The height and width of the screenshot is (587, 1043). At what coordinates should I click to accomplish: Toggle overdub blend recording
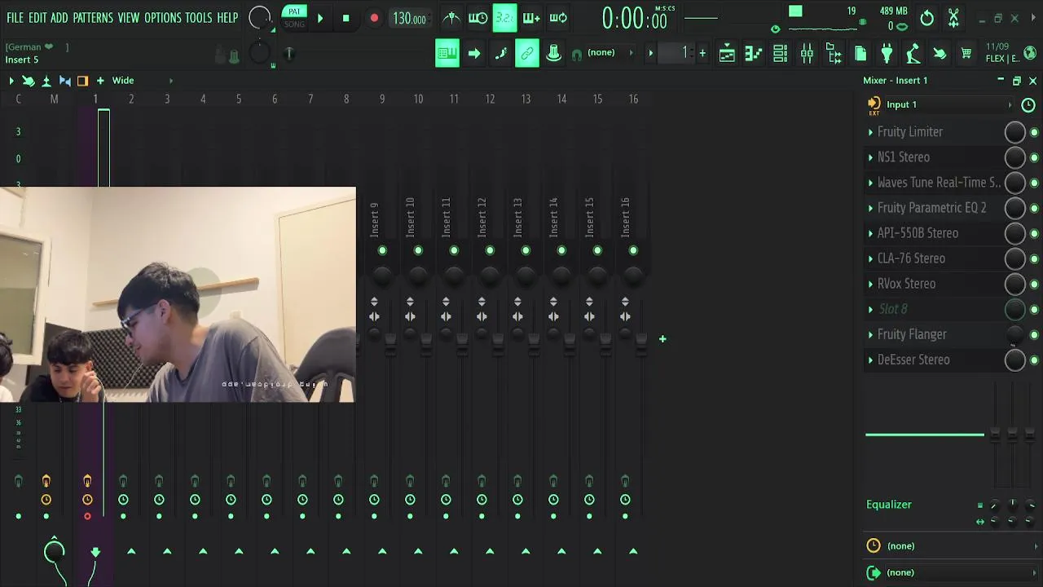[531, 18]
